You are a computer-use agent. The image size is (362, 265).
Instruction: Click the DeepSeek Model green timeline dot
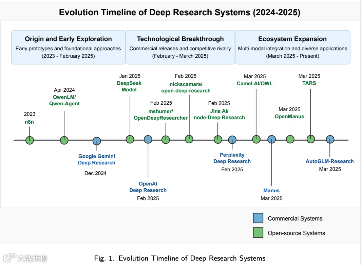point(130,139)
